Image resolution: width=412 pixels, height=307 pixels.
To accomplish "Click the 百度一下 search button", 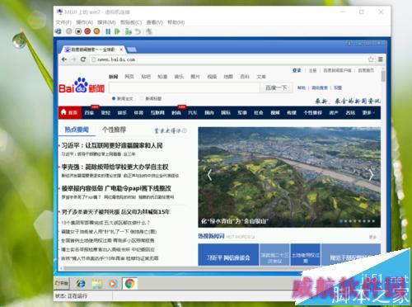I will click(276, 87).
